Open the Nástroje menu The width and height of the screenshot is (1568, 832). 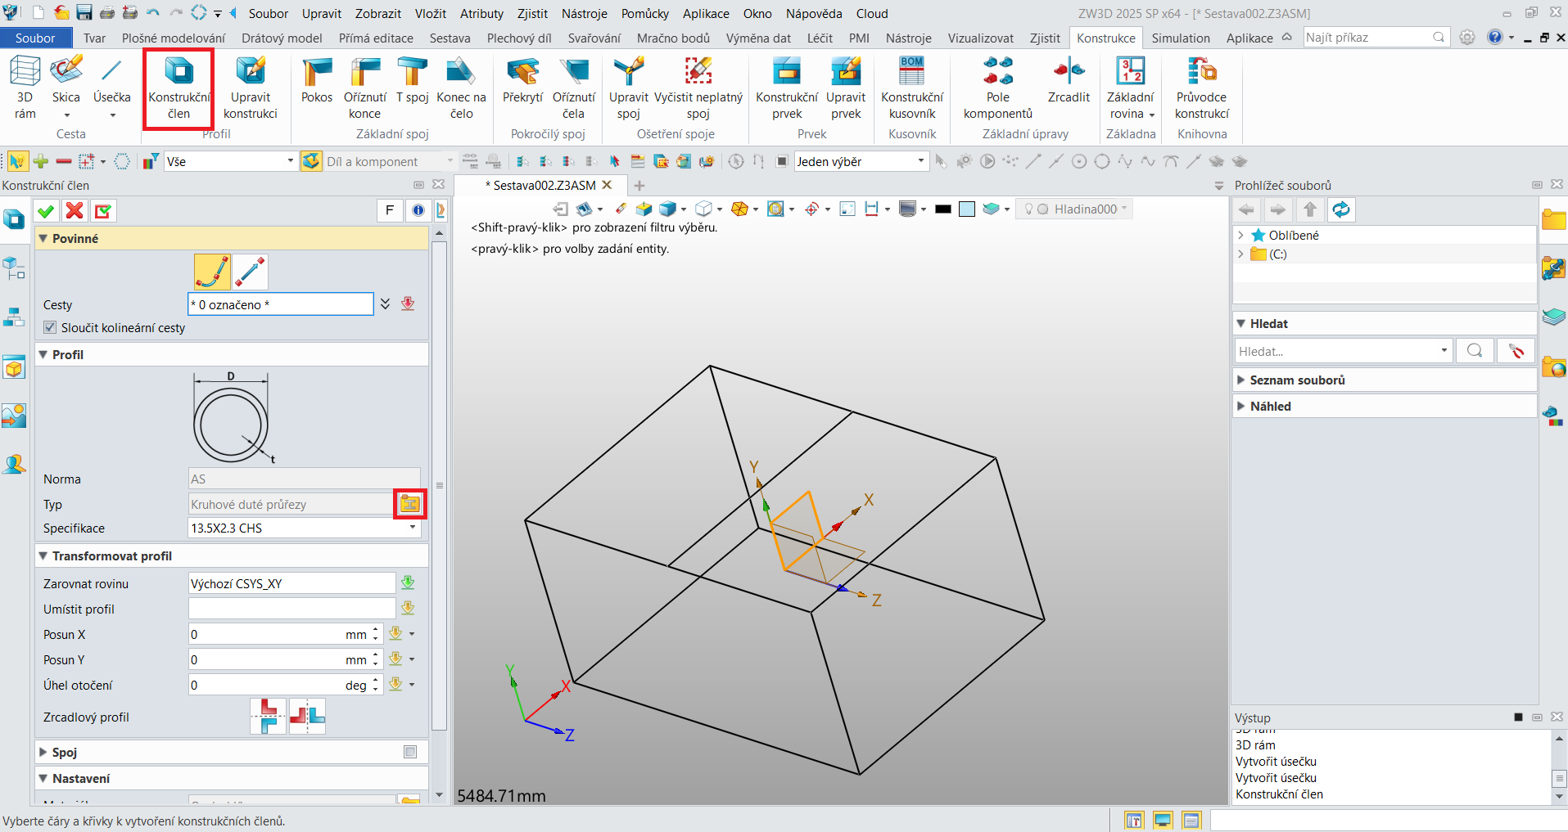pos(585,13)
